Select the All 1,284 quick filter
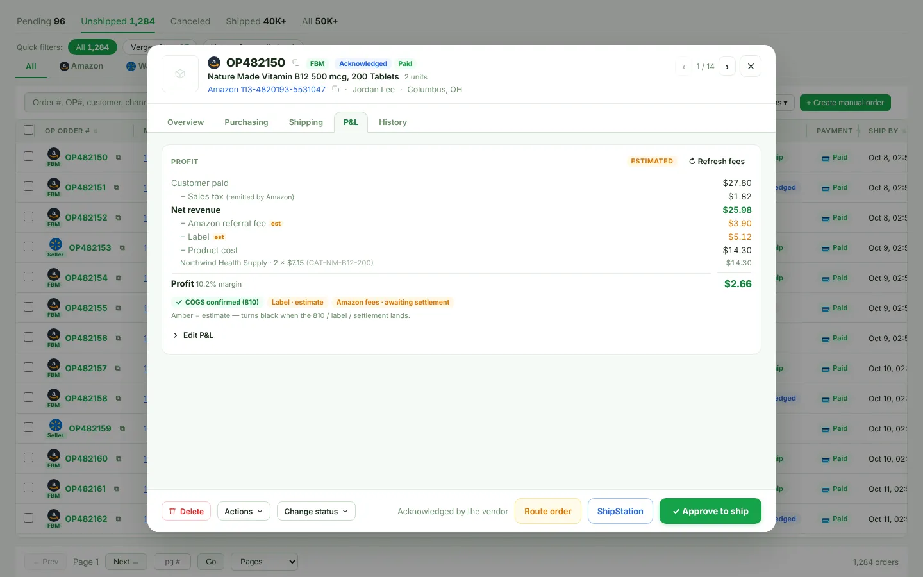The height and width of the screenshot is (577, 923). click(92, 47)
